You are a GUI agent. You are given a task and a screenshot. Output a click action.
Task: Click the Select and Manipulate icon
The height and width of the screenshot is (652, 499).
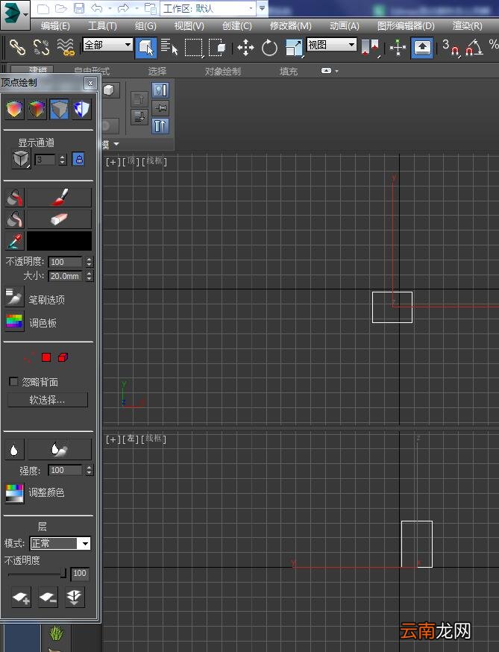[398, 48]
